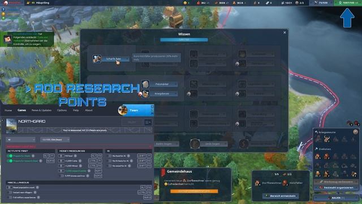Screen dimensions: 362x204
Task: Activate the Fill food cheat
Action: pos(61,156)
